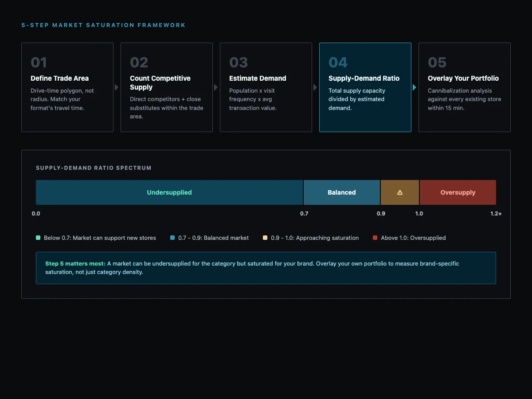Click the Undersupplied segment of the spectrum bar
532x399 pixels.
pyautogui.click(x=169, y=192)
